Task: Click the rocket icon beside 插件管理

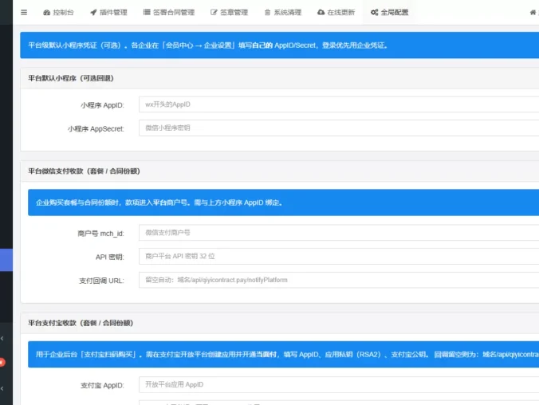Action: (x=93, y=13)
